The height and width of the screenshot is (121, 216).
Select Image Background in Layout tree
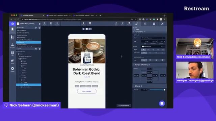[26, 56]
